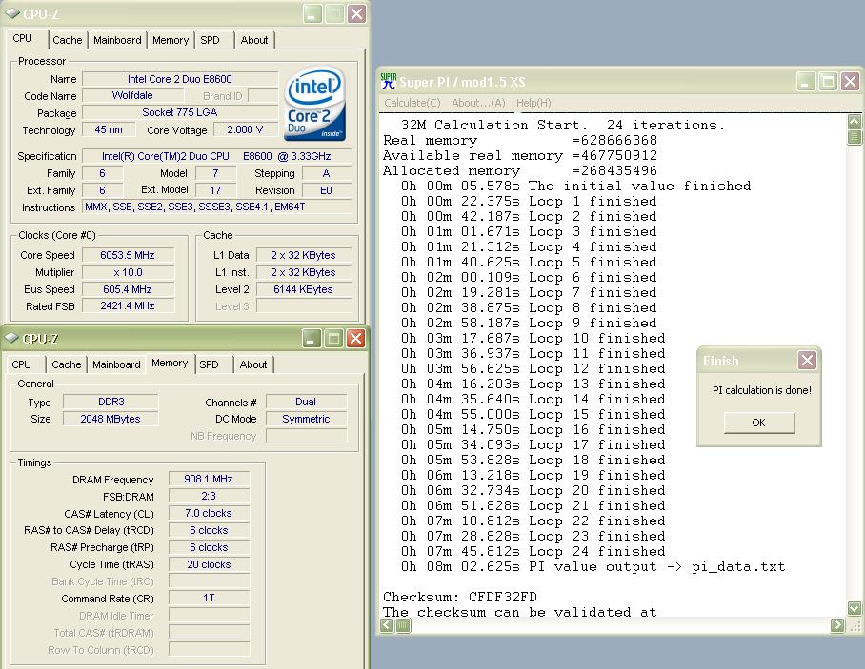The image size is (865, 669).
Task: Click the 'Checksum: CFDF32FD' line
Action: (x=459, y=597)
